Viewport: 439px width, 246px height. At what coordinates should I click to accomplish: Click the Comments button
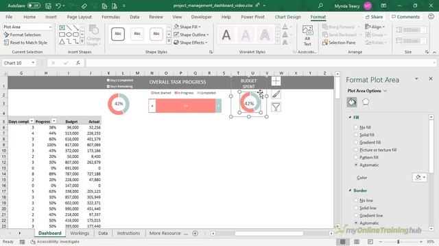pos(405,16)
